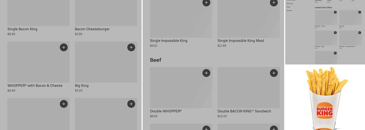This screenshot has width=365, height=130.
Task: Add BK Wrap - Classic to order
Action: pyautogui.click(x=335, y=12)
